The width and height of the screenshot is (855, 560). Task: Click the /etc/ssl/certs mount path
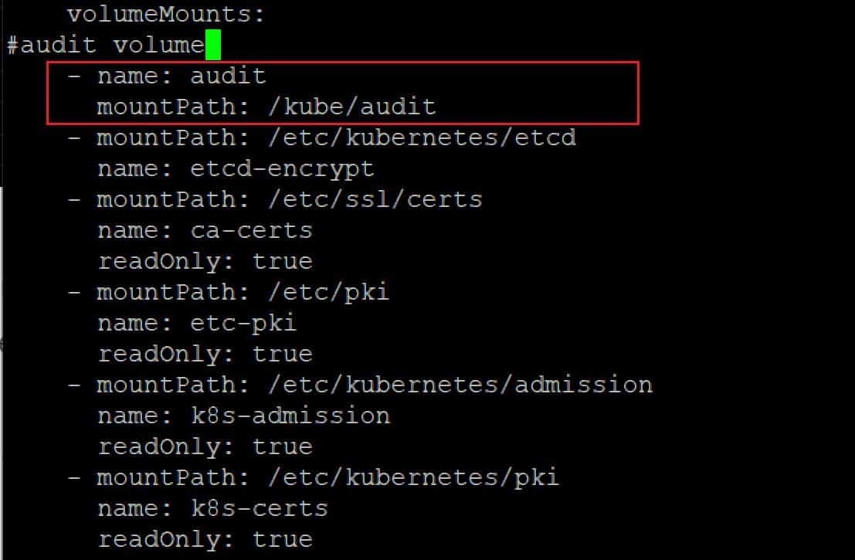[375, 199]
